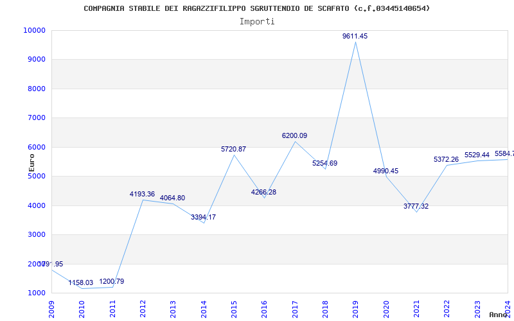The image size is (514, 321).
Task: Select the 6200.09 data label
Action: [294, 135]
